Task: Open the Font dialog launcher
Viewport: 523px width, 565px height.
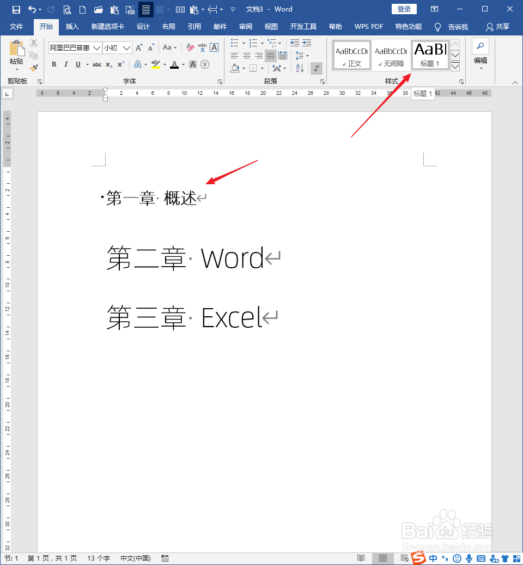Action: tap(220, 82)
